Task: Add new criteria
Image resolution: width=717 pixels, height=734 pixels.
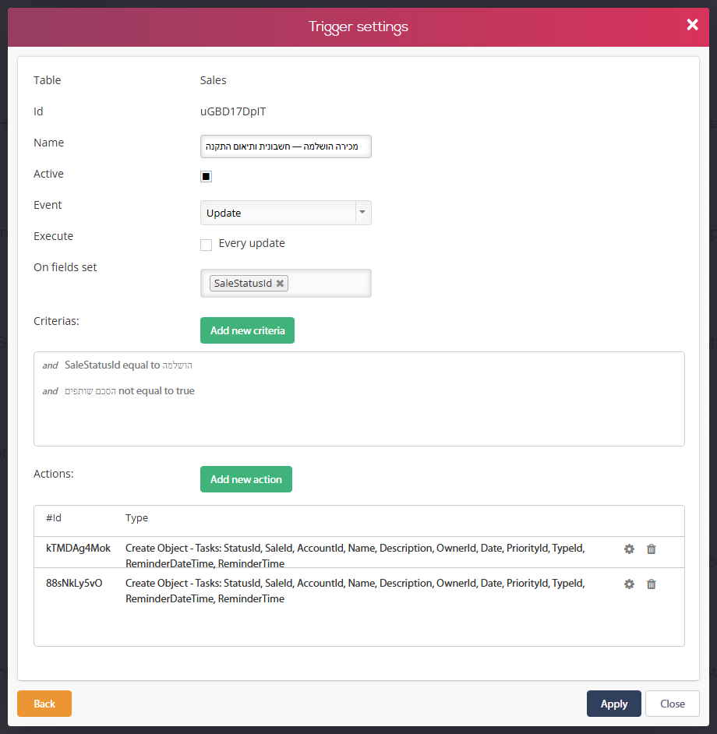Action: click(247, 330)
